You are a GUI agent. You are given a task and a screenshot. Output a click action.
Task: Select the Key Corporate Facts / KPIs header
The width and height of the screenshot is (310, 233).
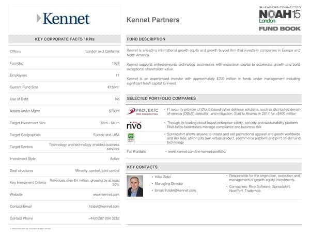[65, 39]
